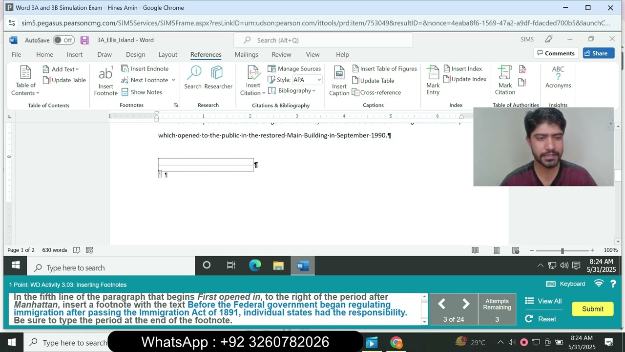
Task: Open the Comments button
Action: click(556, 53)
